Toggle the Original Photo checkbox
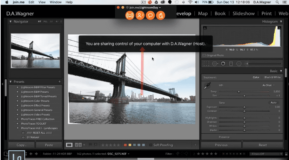The height and width of the screenshot is (160, 289). point(204,55)
